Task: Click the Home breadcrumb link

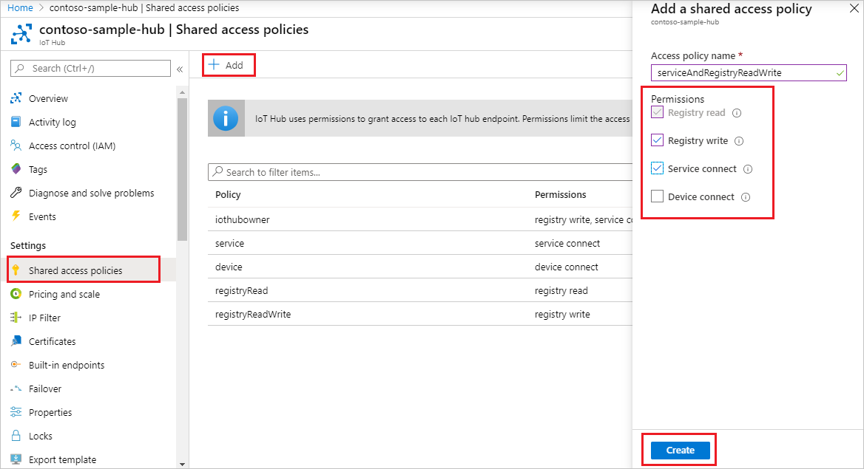Action: point(20,7)
